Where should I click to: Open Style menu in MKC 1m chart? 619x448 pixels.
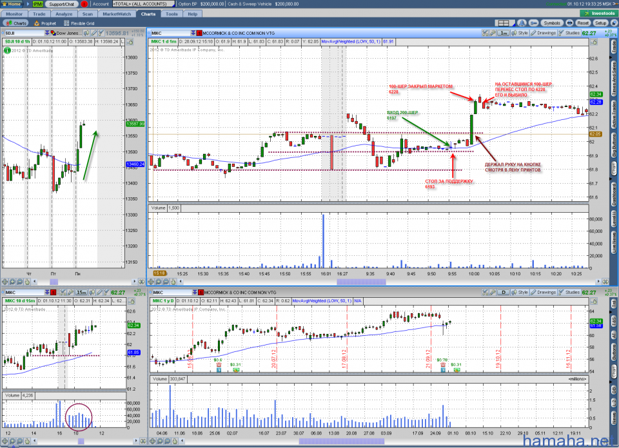click(520, 33)
